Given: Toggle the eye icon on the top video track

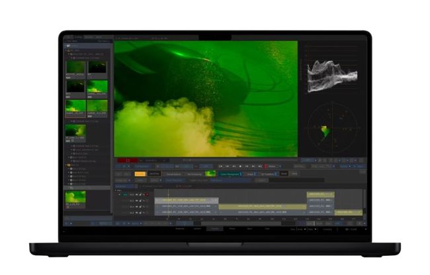Looking at the screenshot, I should tap(136, 195).
